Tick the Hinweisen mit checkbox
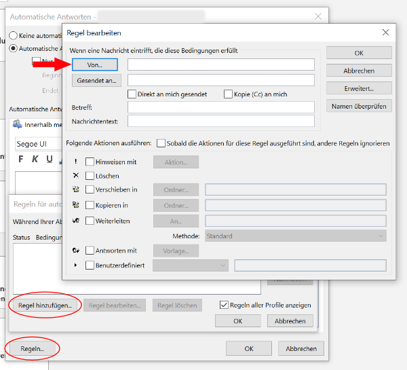Image resolution: width=407 pixels, height=370 pixels. pos(90,162)
